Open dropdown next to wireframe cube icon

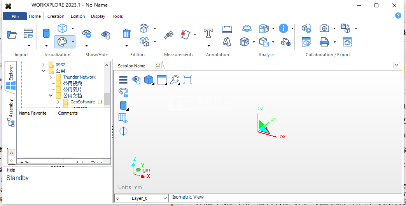point(73,28)
